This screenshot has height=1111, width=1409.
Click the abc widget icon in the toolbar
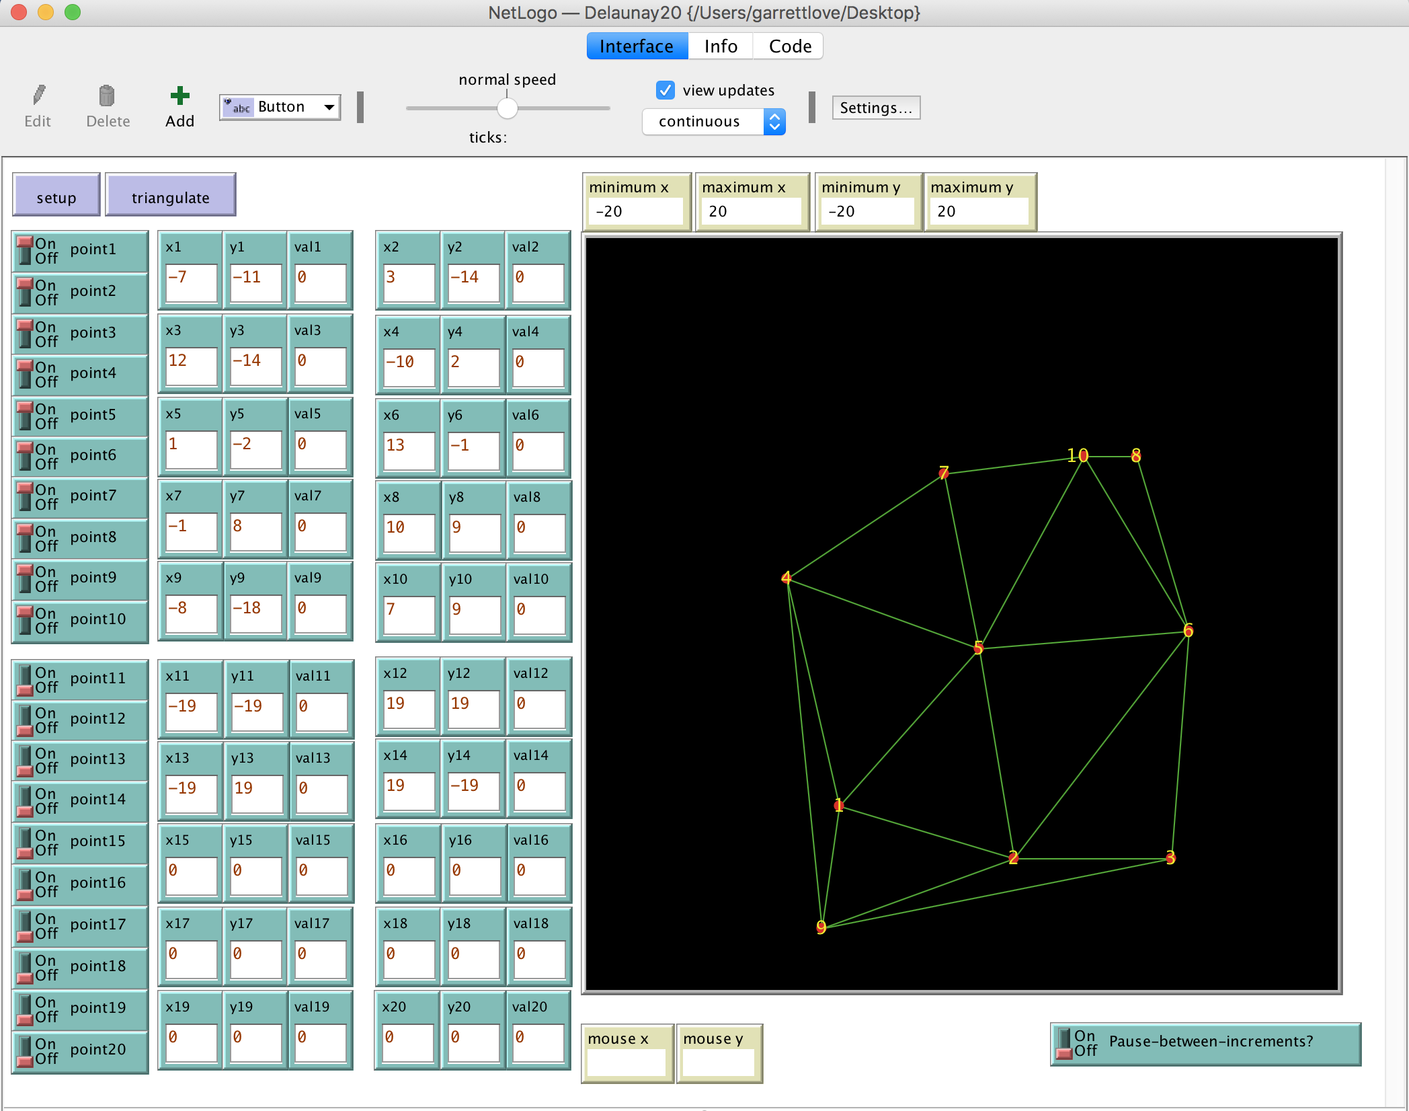point(238,107)
